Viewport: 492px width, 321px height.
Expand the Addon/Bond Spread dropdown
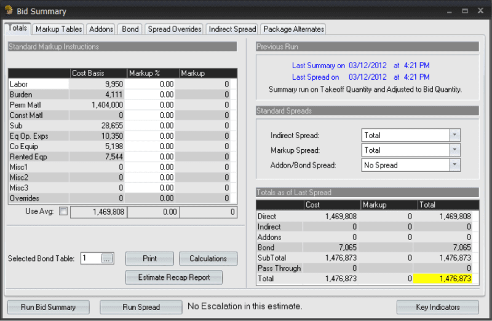(x=454, y=165)
